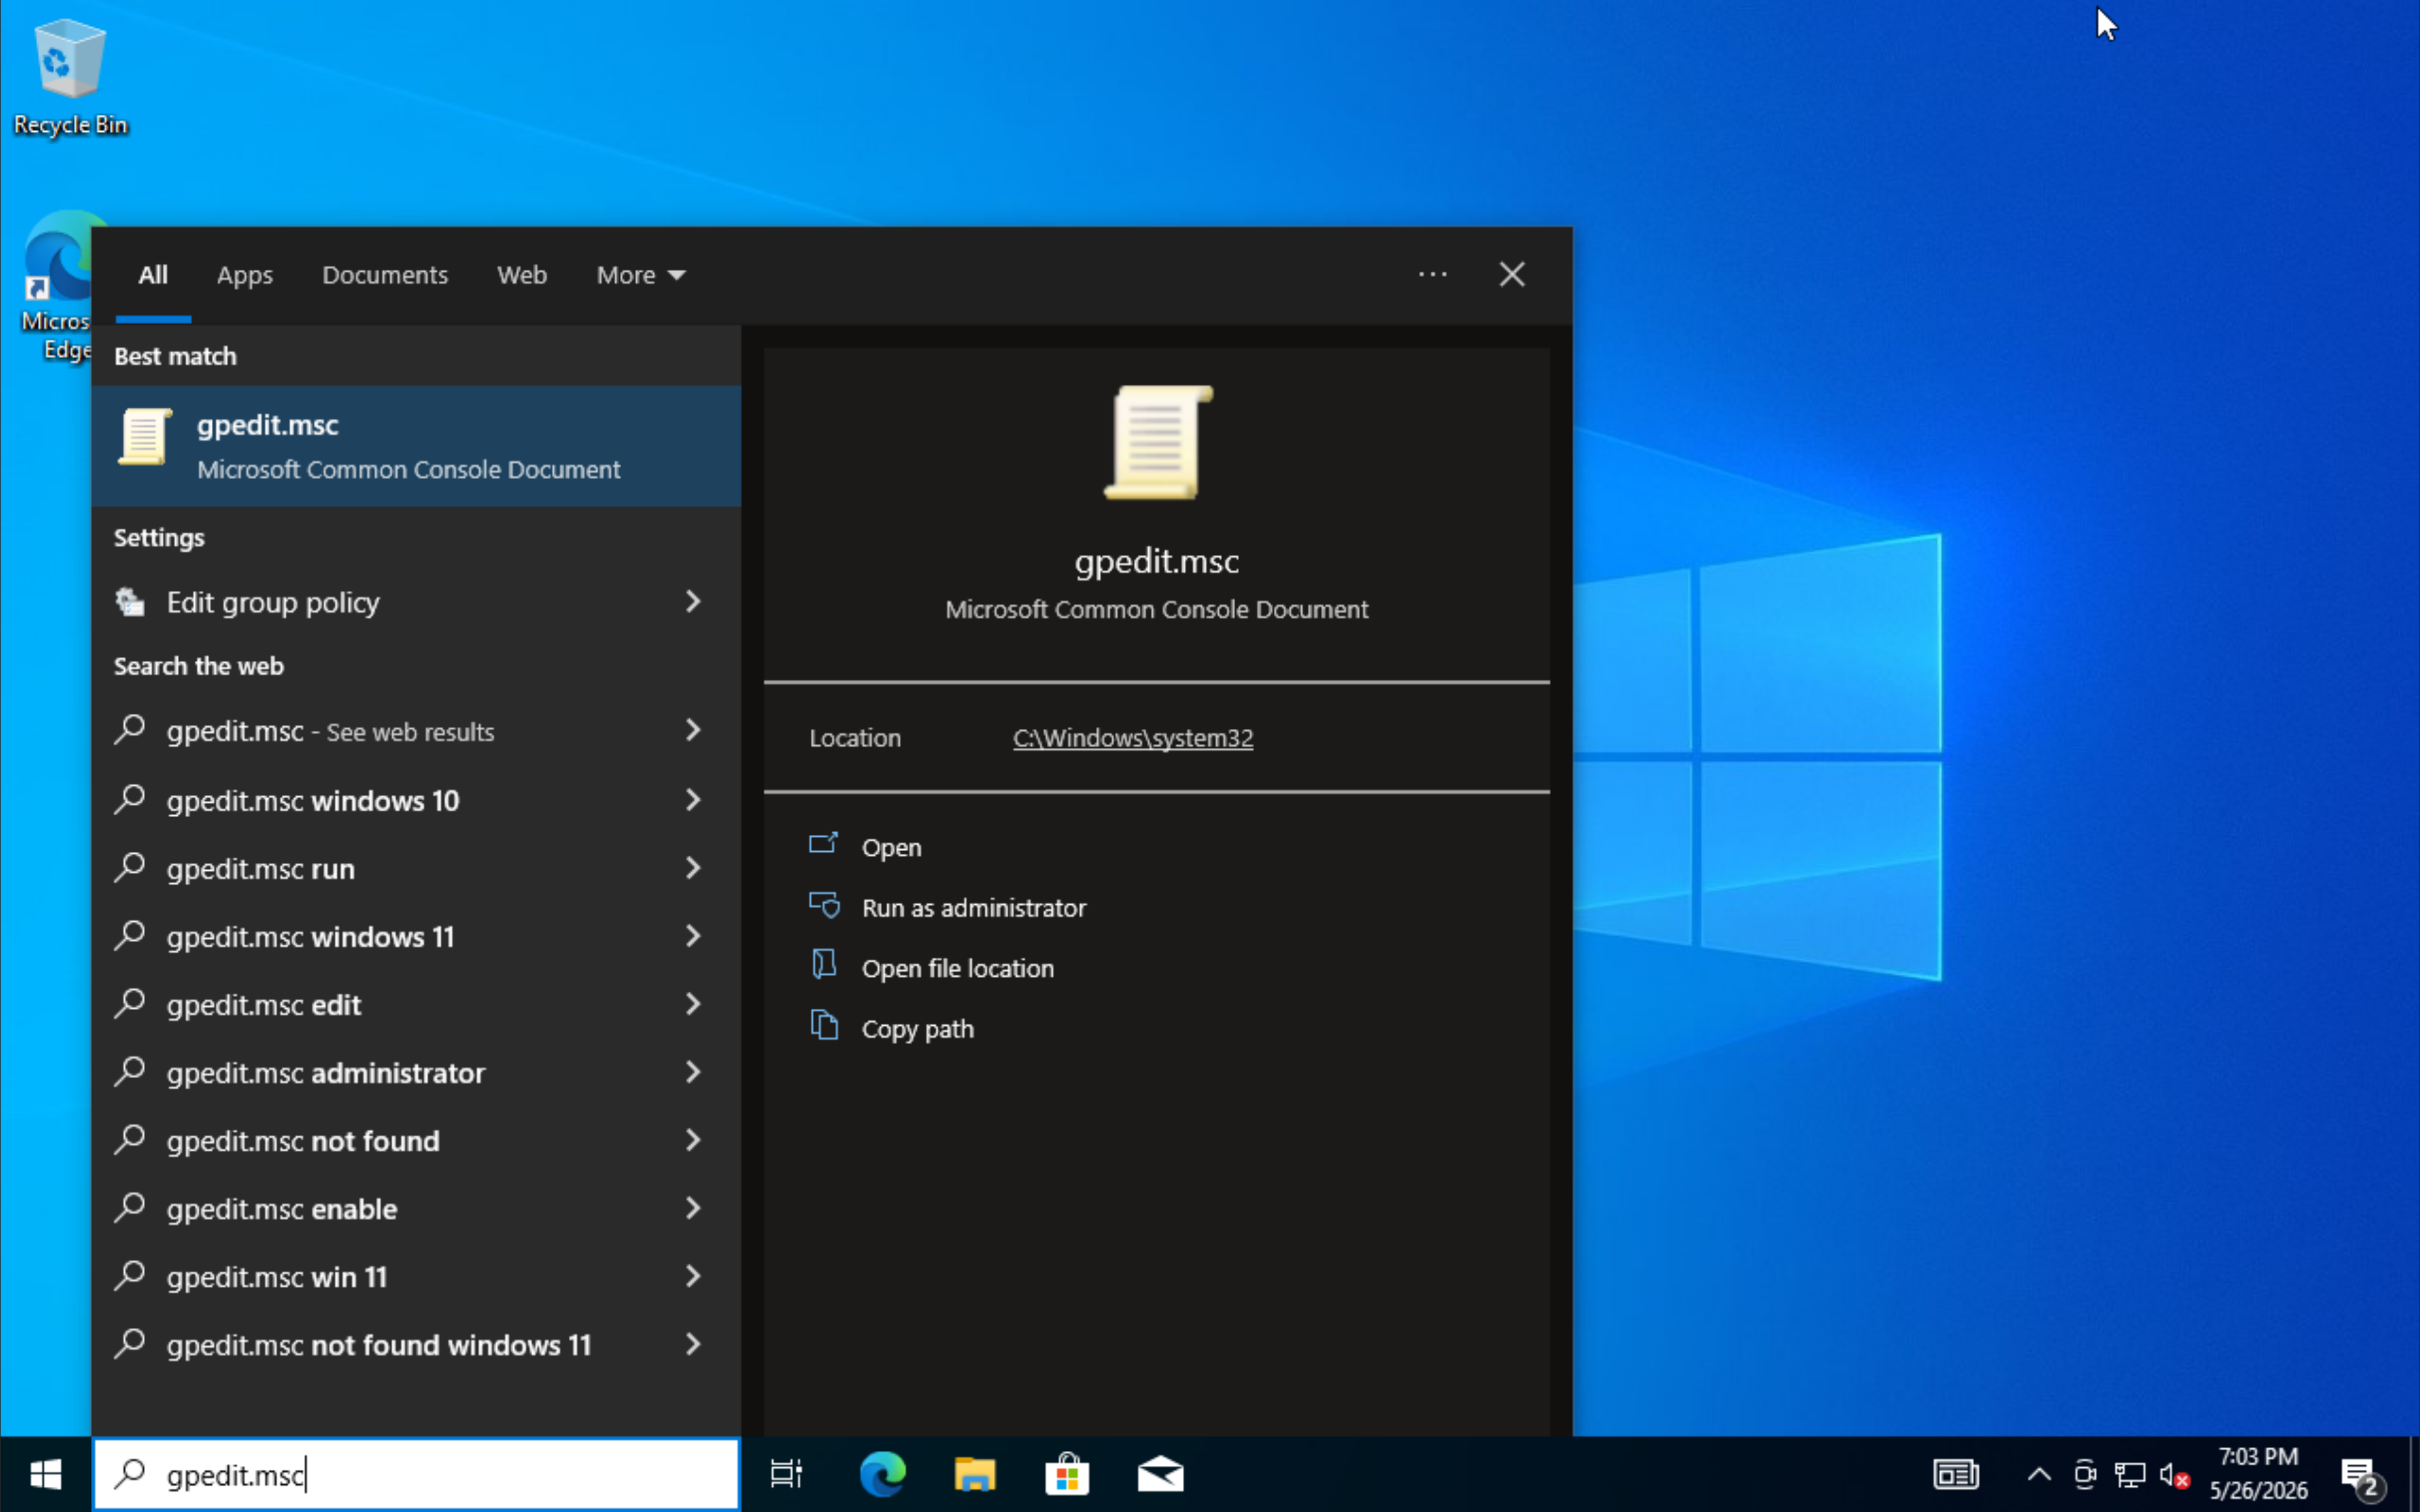Open News and interests tray icon

click(1955, 1474)
